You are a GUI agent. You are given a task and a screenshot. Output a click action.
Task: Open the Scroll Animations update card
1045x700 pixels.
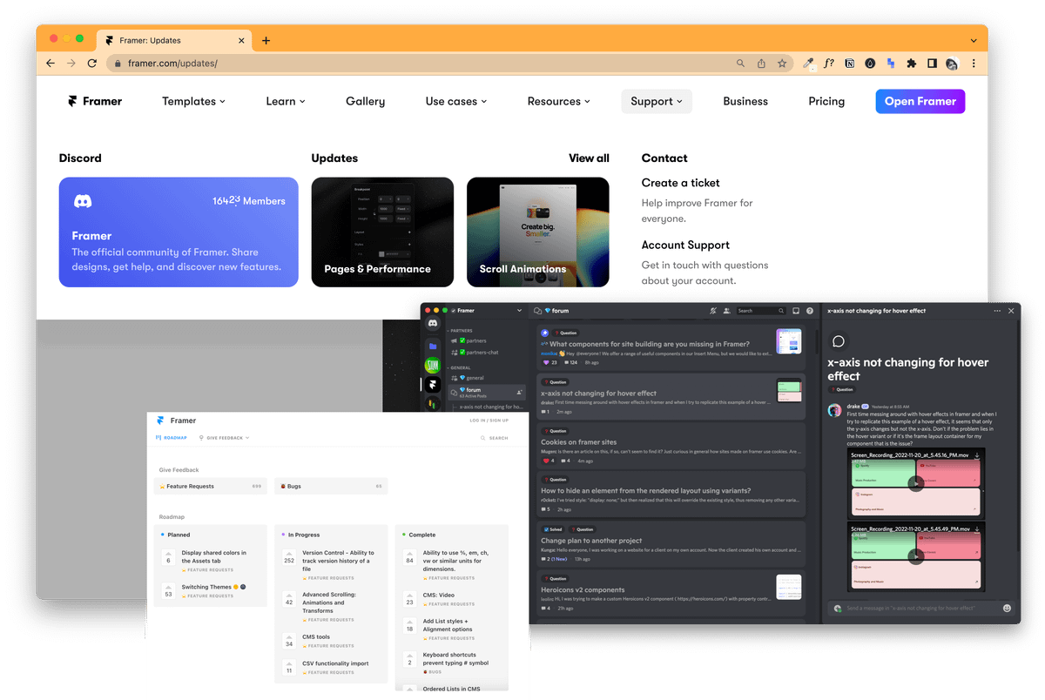pos(538,232)
